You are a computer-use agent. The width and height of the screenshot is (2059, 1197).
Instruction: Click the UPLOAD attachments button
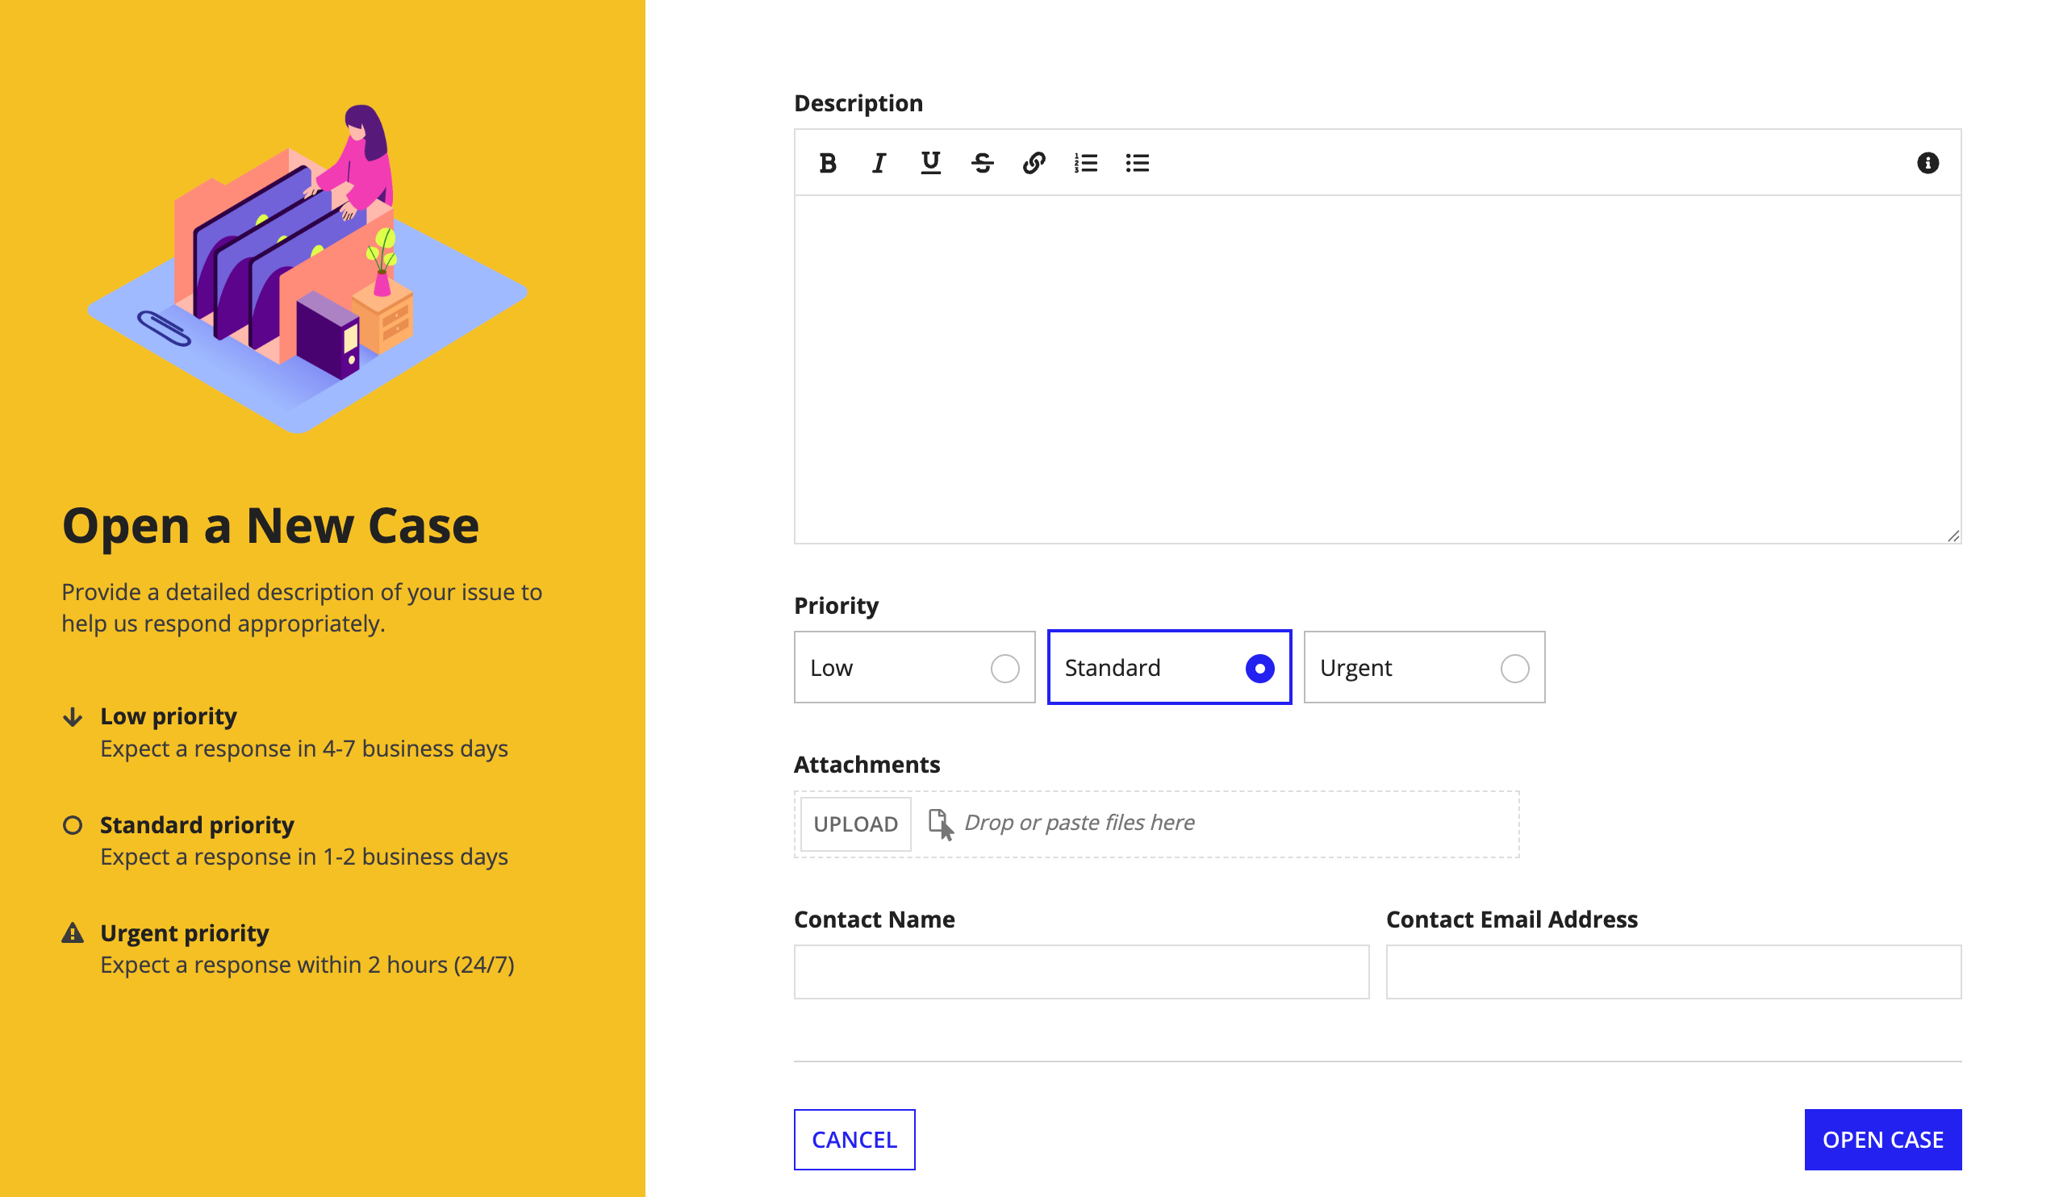click(x=855, y=824)
